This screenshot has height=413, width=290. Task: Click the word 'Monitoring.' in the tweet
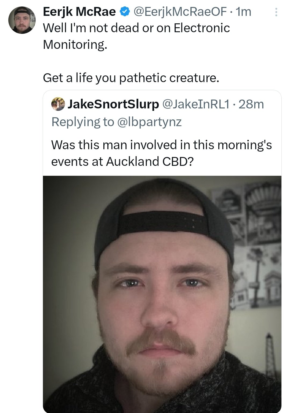75,45
